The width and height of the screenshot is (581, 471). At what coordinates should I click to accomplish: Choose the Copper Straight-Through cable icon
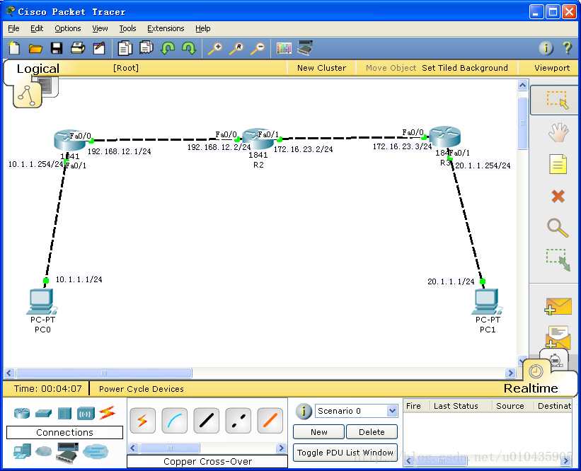click(x=207, y=421)
